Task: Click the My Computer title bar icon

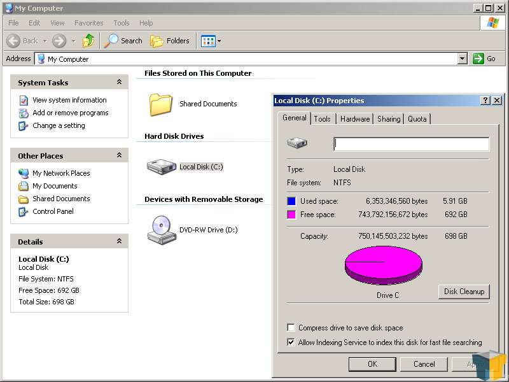Action: pos(10,8)
